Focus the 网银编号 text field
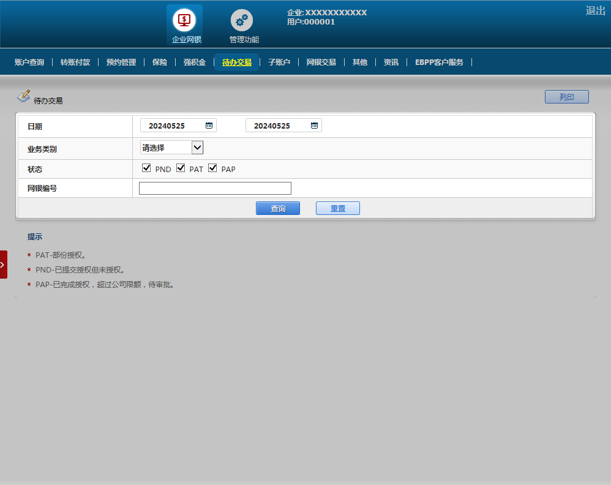 click(x=215, y=189)
